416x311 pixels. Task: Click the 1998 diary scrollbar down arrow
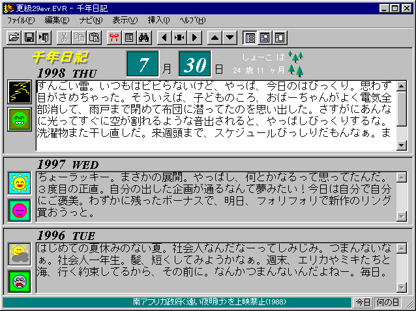(402, 145)
